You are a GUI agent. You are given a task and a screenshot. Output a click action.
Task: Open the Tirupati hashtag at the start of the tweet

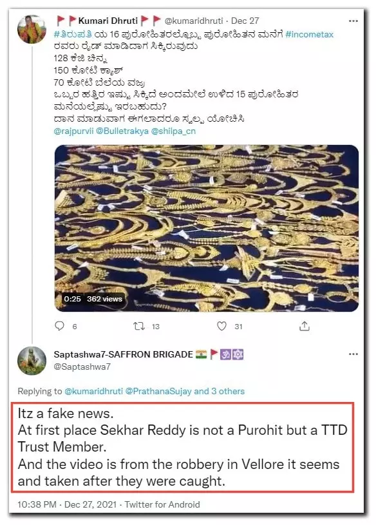[x=73, y=34]
